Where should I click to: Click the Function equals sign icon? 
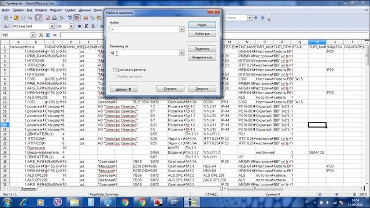coord(55,35)
